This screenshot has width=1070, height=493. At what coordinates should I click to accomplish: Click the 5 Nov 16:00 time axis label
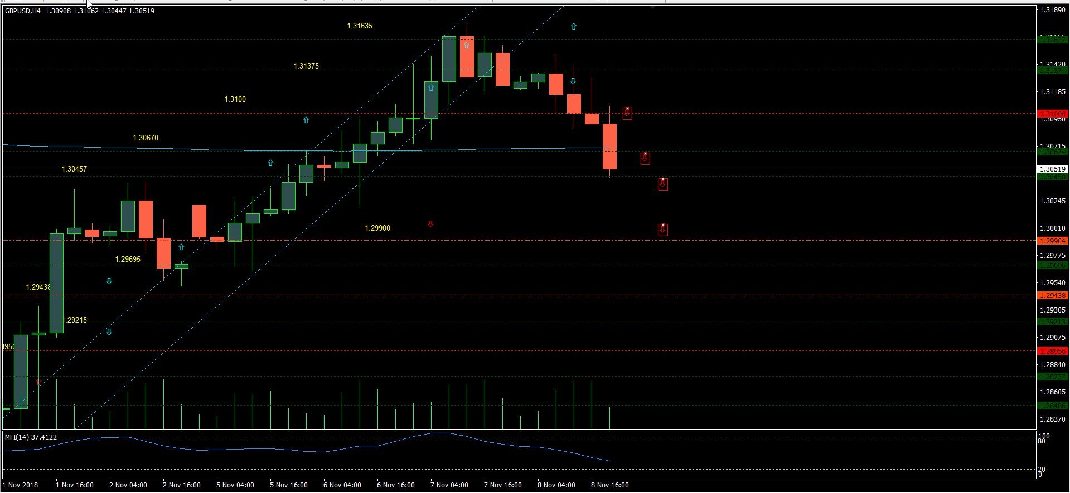click(289, 485)
